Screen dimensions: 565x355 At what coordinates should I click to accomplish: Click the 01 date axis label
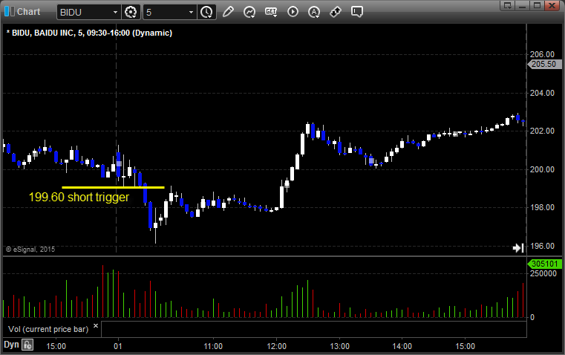[x=118, y=346]
